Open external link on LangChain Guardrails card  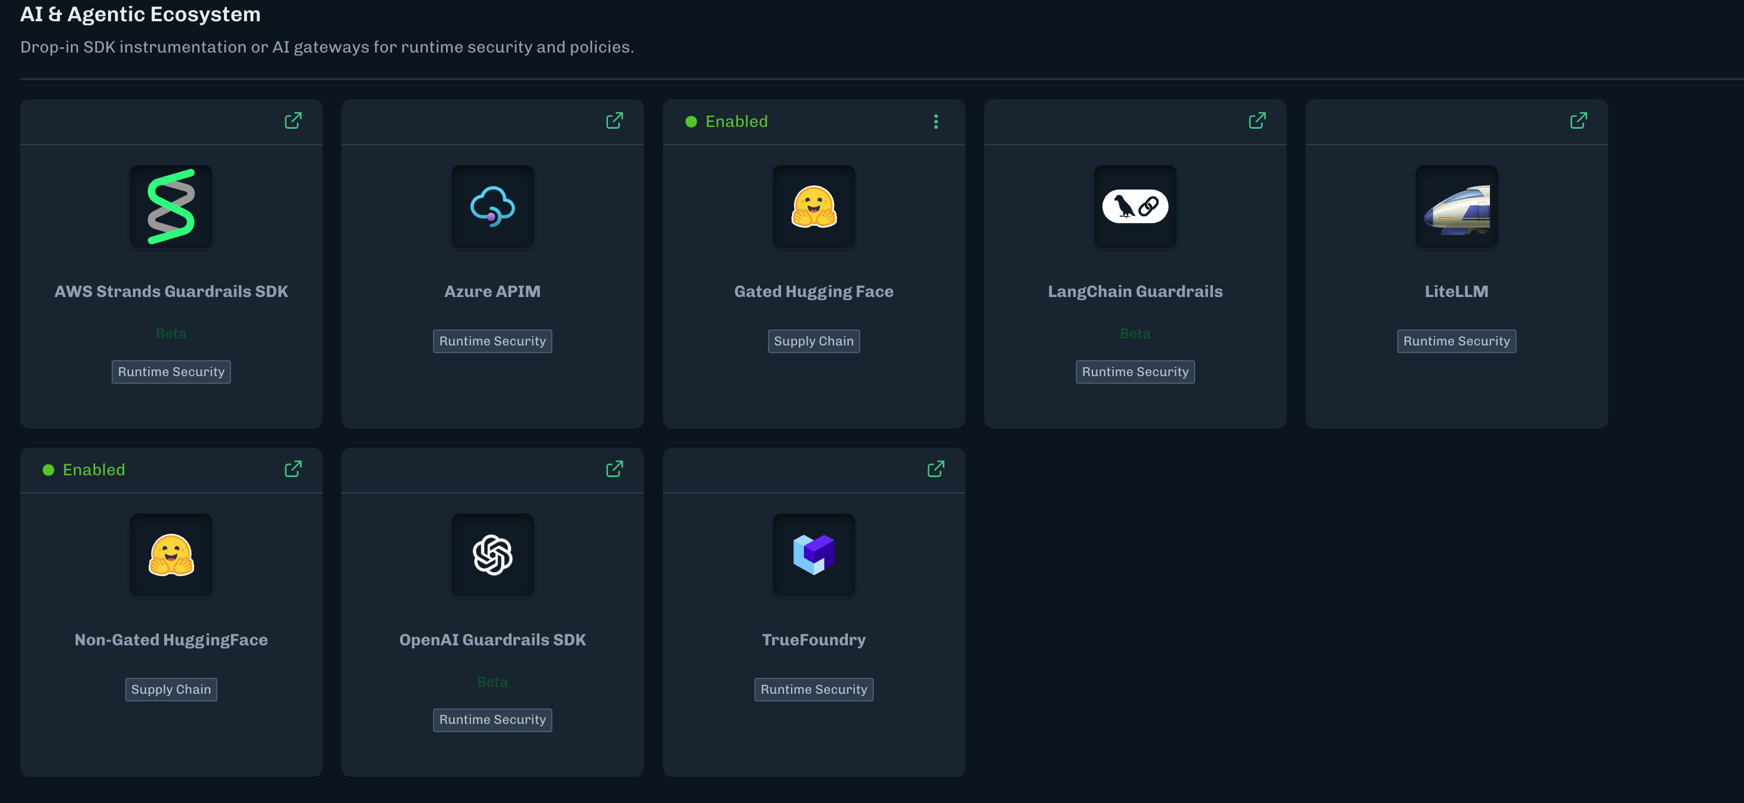pos(1257,121)
